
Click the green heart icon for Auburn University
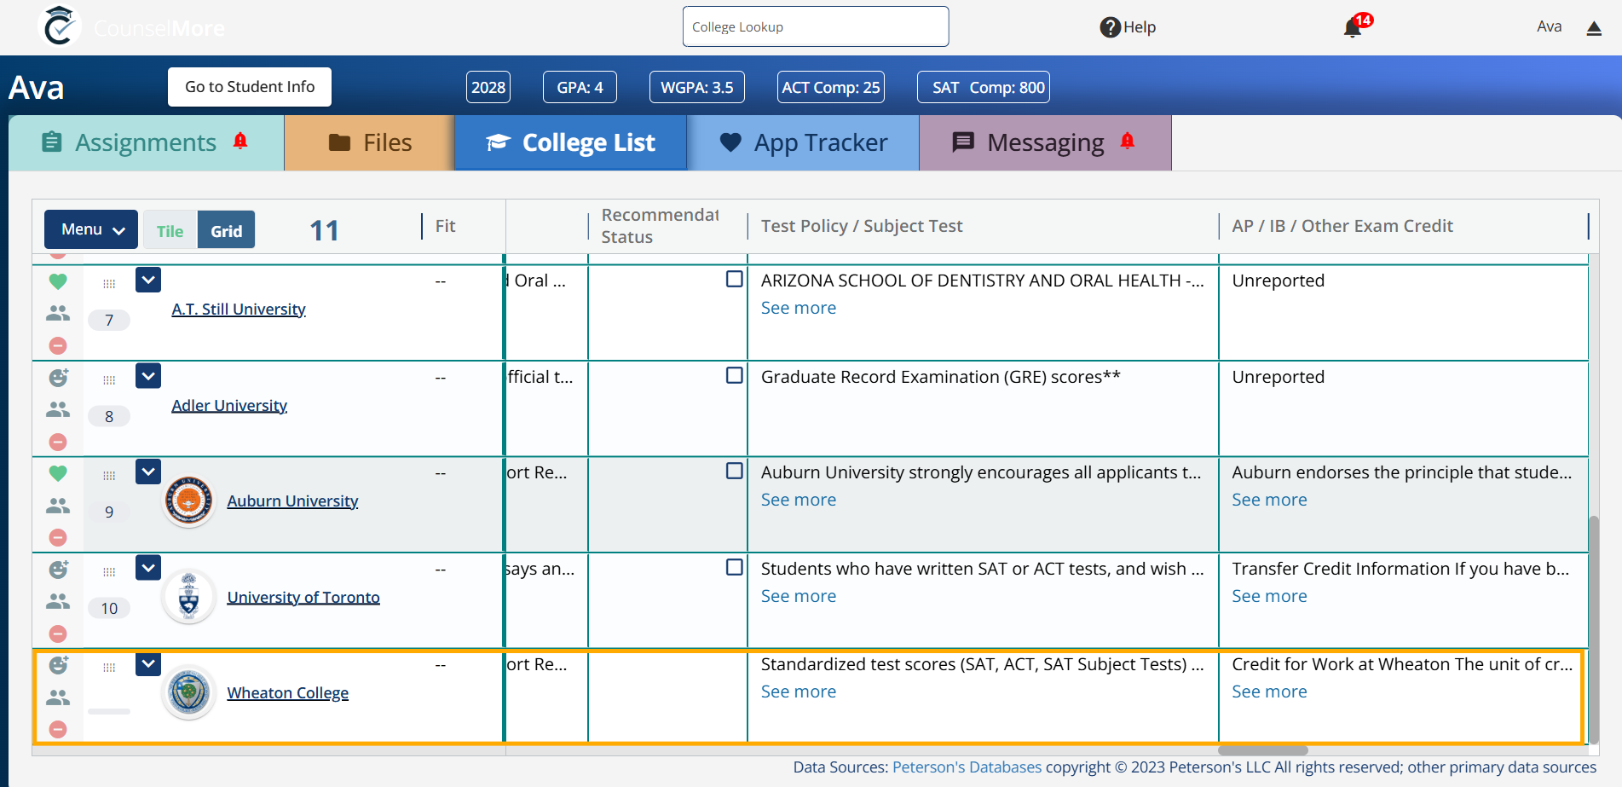[58, 473]
